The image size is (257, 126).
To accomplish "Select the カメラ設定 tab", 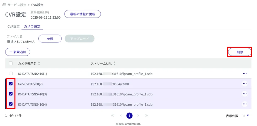I will point(32,26).
